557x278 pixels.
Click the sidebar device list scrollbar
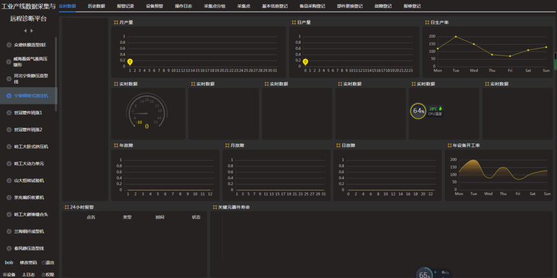(x=56, y=71)
